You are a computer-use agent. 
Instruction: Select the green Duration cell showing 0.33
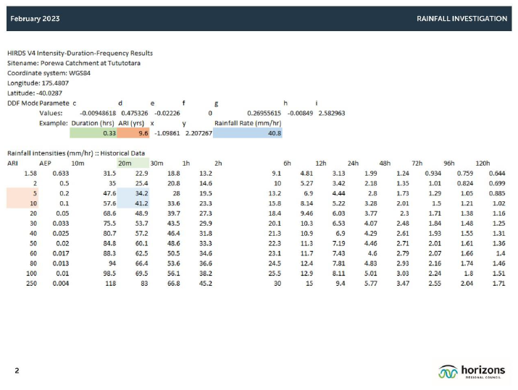pyautogui.click(x=93, y=133)
